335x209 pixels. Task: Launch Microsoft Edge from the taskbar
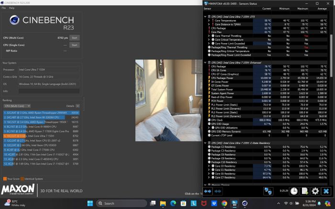(x=173, y=203)
